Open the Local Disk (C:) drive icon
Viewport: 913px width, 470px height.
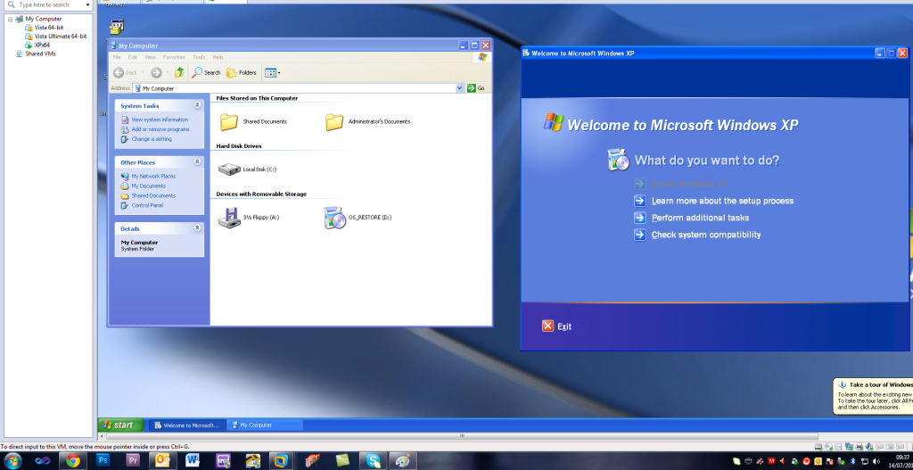pos(229,169)
